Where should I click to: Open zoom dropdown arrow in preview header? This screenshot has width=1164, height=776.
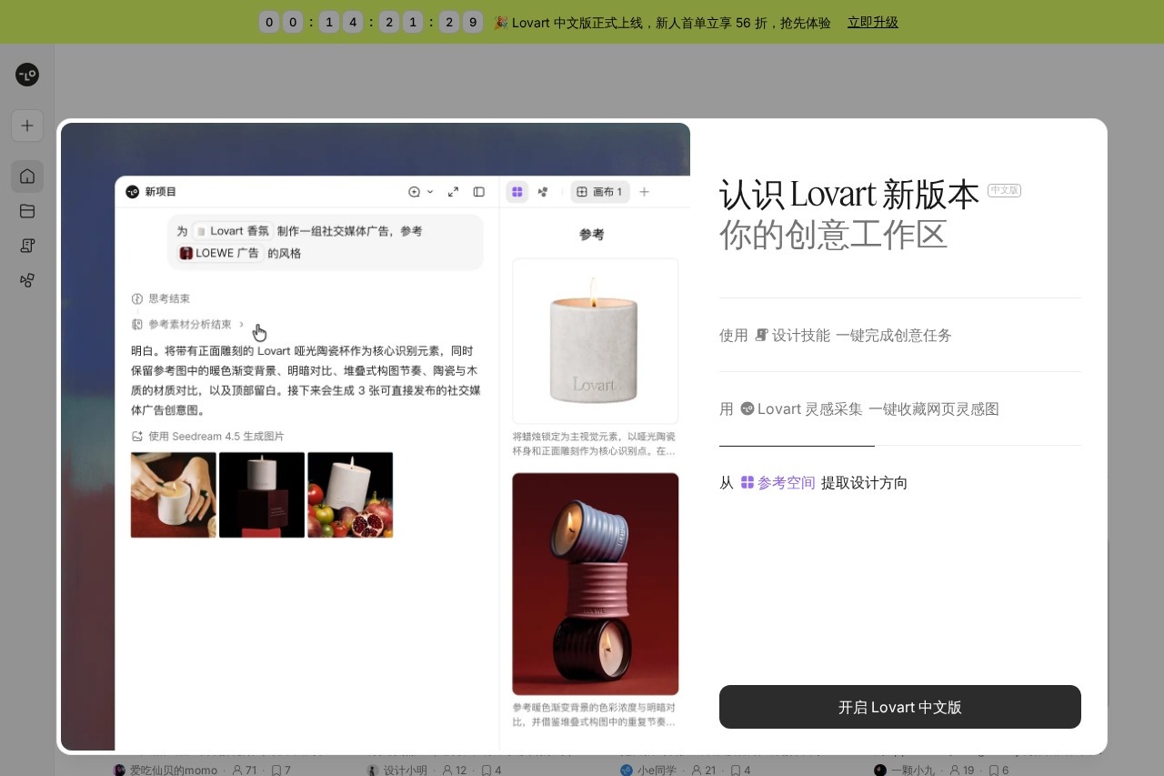pyautogui.click(x=430, y=192)
